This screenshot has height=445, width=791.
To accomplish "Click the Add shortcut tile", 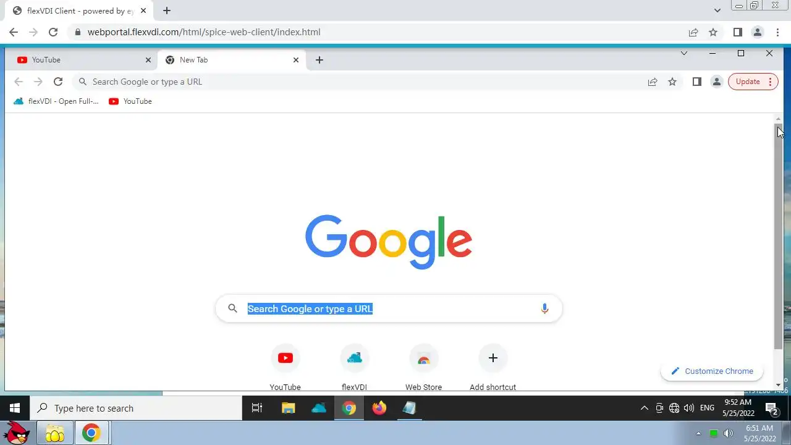I will point(493,368).
